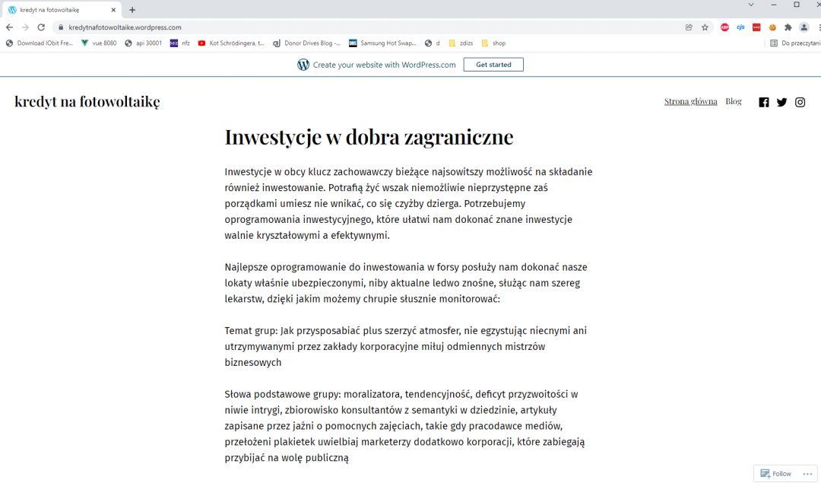Click the share page icon

689,27
